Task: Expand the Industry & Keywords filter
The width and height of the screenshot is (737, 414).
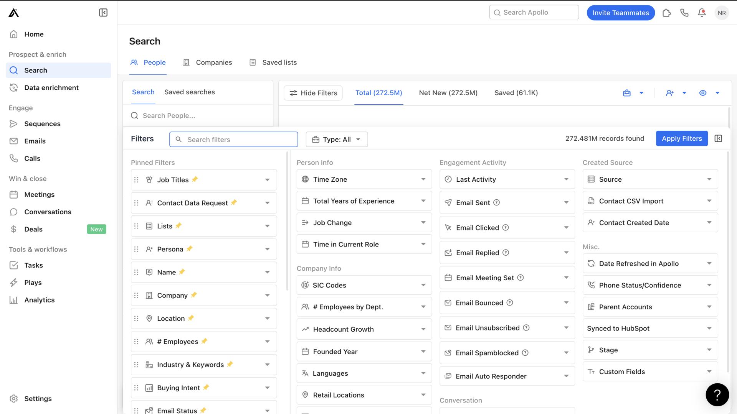Action: click(267, 365)
